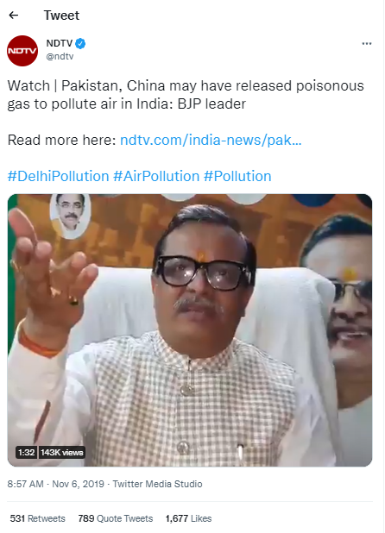Screen dimensions: 385x533
Task: Open the ndtv.com/india-news article link
Action: (211, 140)
